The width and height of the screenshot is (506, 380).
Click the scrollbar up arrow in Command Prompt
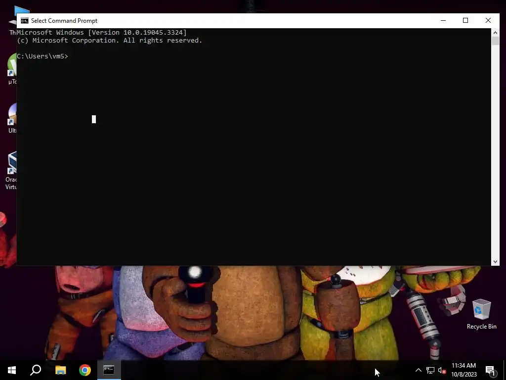tap(495, 33)
